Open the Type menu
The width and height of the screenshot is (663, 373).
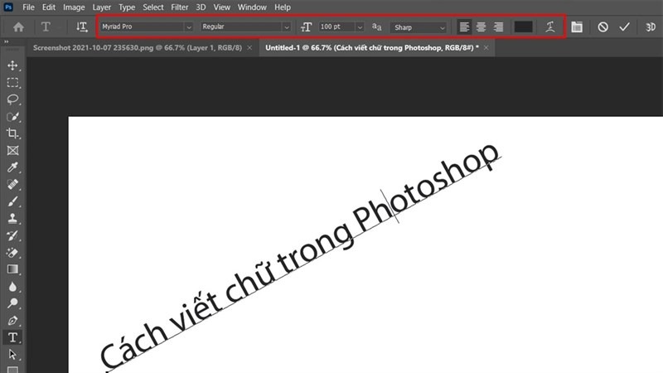pyautogui.click(x=127, y=7)
